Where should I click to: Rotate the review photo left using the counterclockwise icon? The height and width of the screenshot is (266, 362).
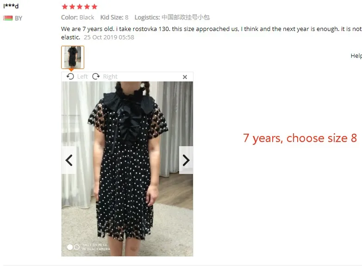click(70, 76)
